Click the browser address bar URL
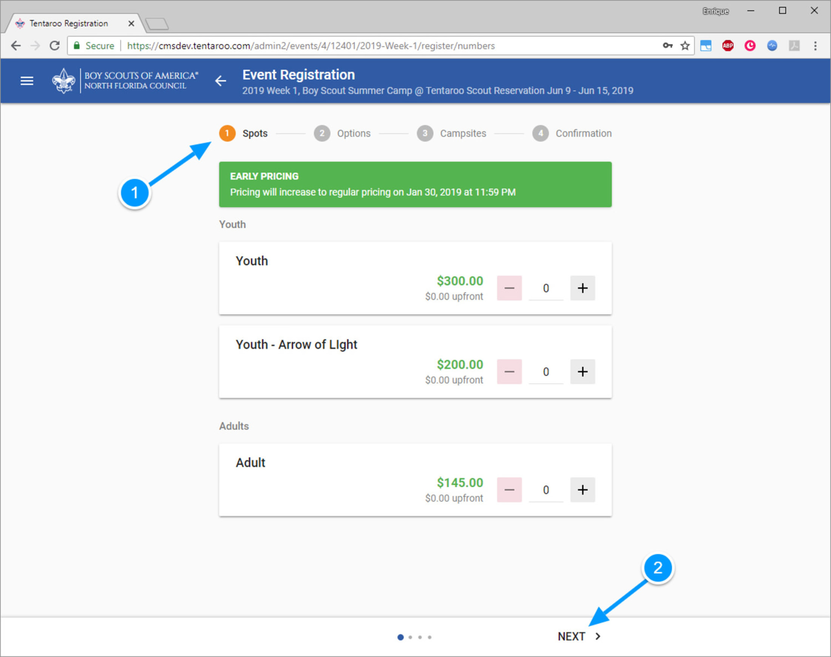This screenshot has width=831, height=657. [x=310, y=46]
